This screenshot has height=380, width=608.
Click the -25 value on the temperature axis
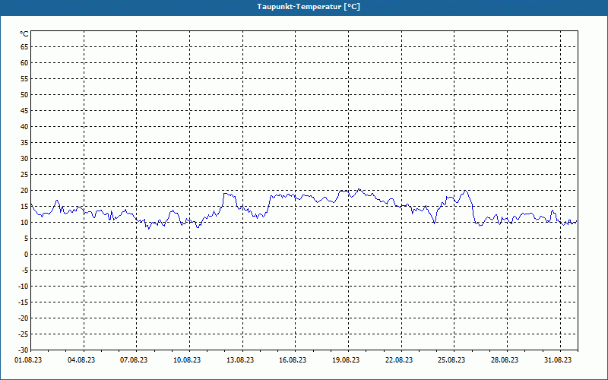point(24,334)
